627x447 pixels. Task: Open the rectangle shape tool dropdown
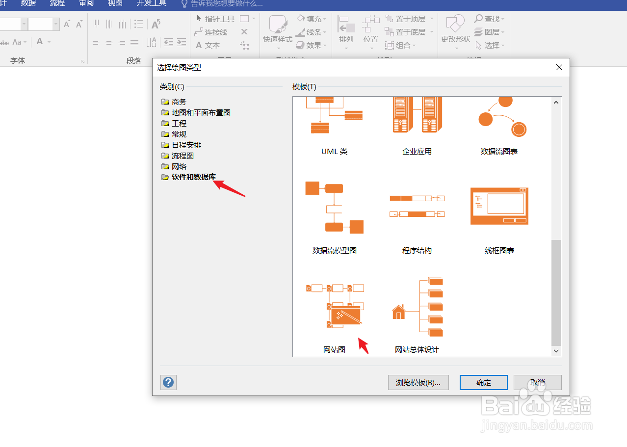click(254, 19)
